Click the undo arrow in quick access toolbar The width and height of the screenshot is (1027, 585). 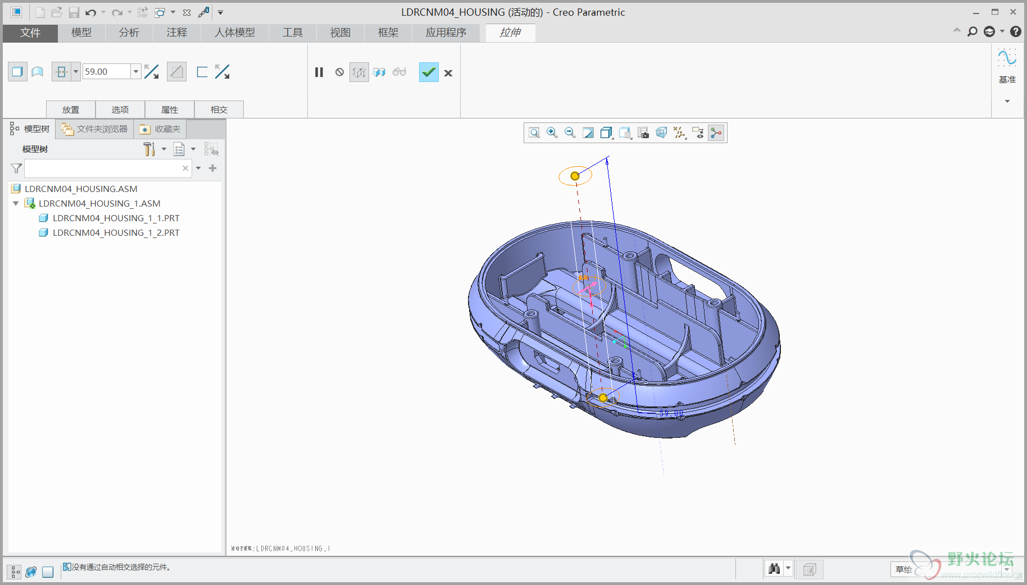pyautogui.click(x=90, y=12)
